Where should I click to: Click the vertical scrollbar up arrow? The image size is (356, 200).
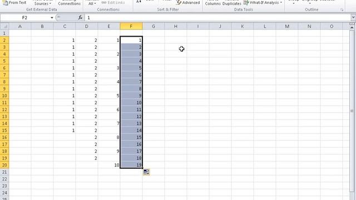click(x=352, y=27)
